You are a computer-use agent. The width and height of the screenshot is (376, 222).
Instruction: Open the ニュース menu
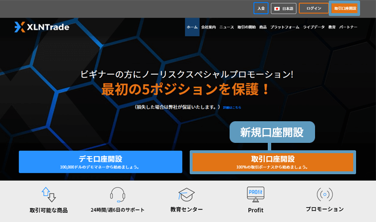(227, 27)
